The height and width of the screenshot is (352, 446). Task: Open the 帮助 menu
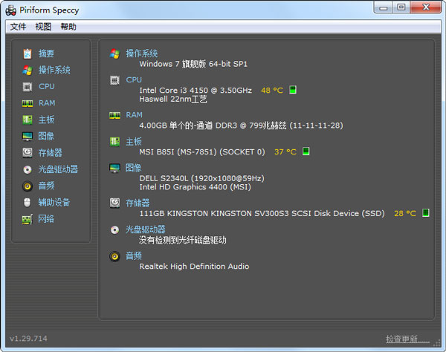coord(68,27)
